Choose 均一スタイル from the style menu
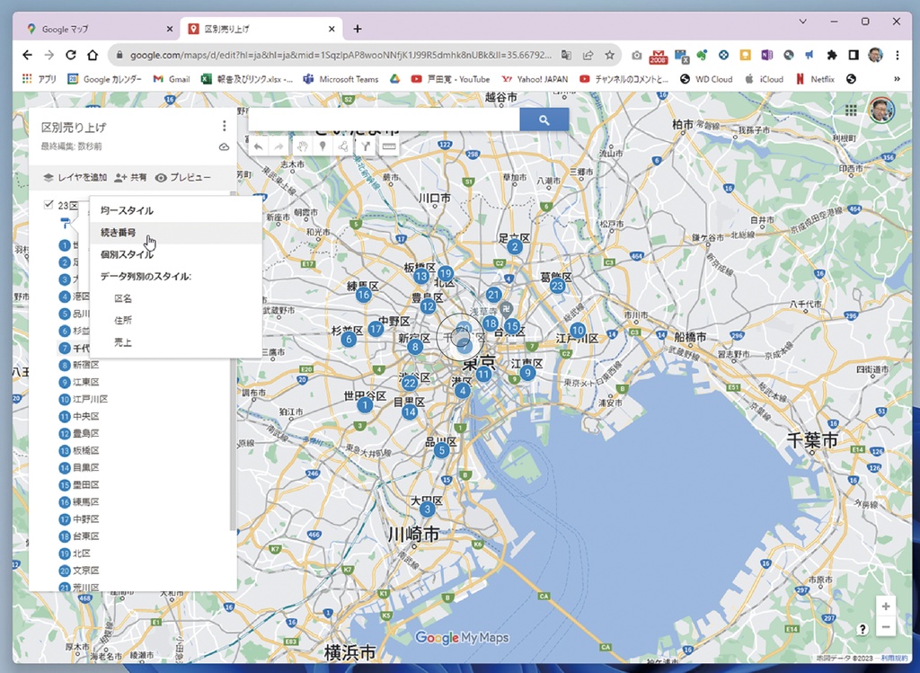The width and height of the screenshot is (920, 673). point(175,210)
